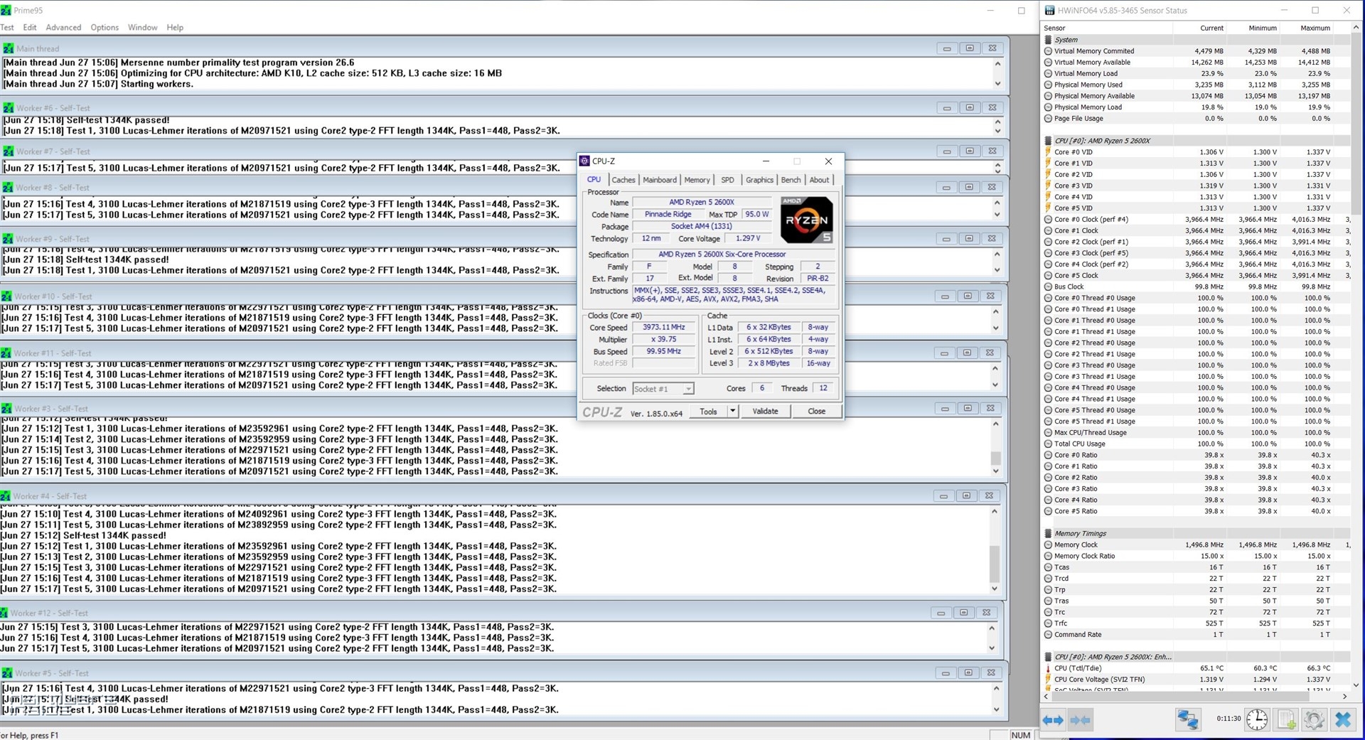Click HWiNFO horizontal scrollbar left arrow
Image resolution: width=1365 pixels, height=740 pixels.
coord(1046,697)
